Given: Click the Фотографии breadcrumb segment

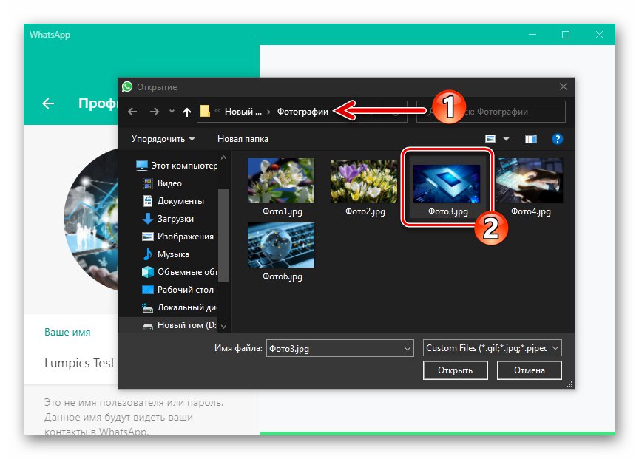Looking at the screenshot, I should [x=305, y=111].
